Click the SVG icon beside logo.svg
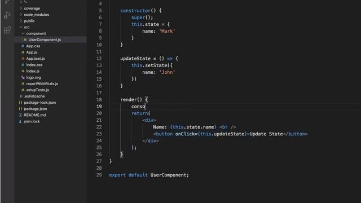Viewport: 361px width, 203px height. pos(23,78)
